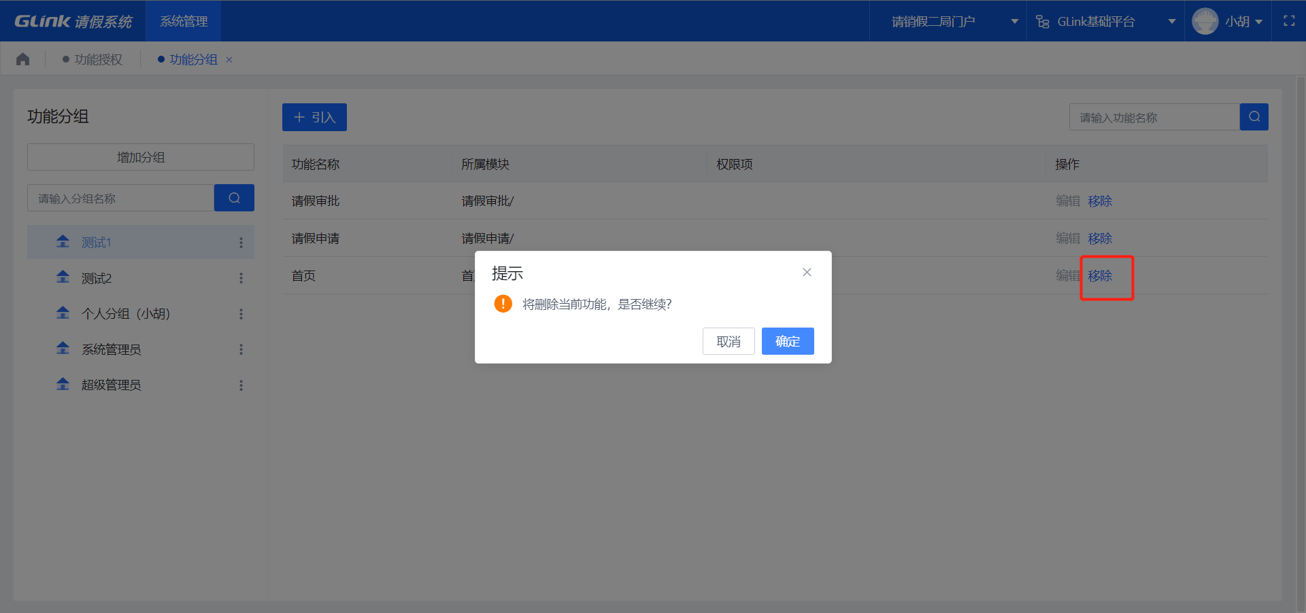Click the 操作 column header
The height and width of the screenshot is (613, 1306).
pyautogui.click(x=1067, y=164)
